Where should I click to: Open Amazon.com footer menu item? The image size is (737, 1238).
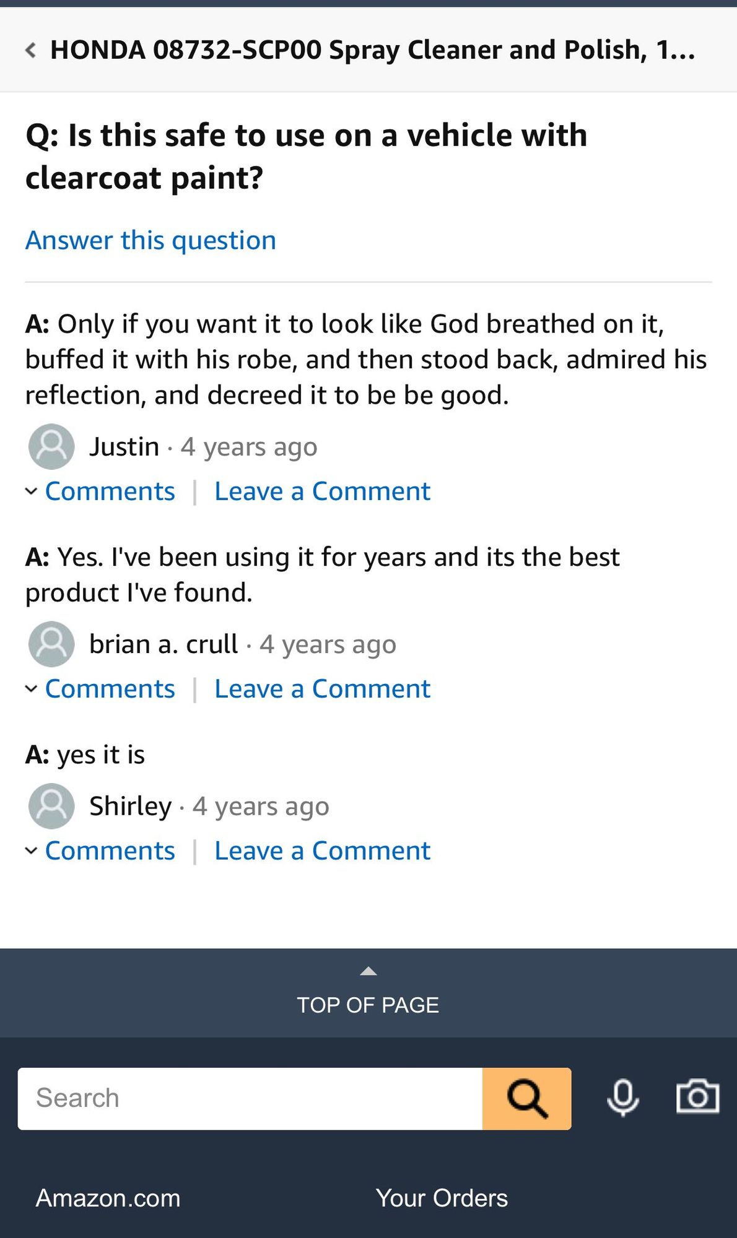point(108,1198)
